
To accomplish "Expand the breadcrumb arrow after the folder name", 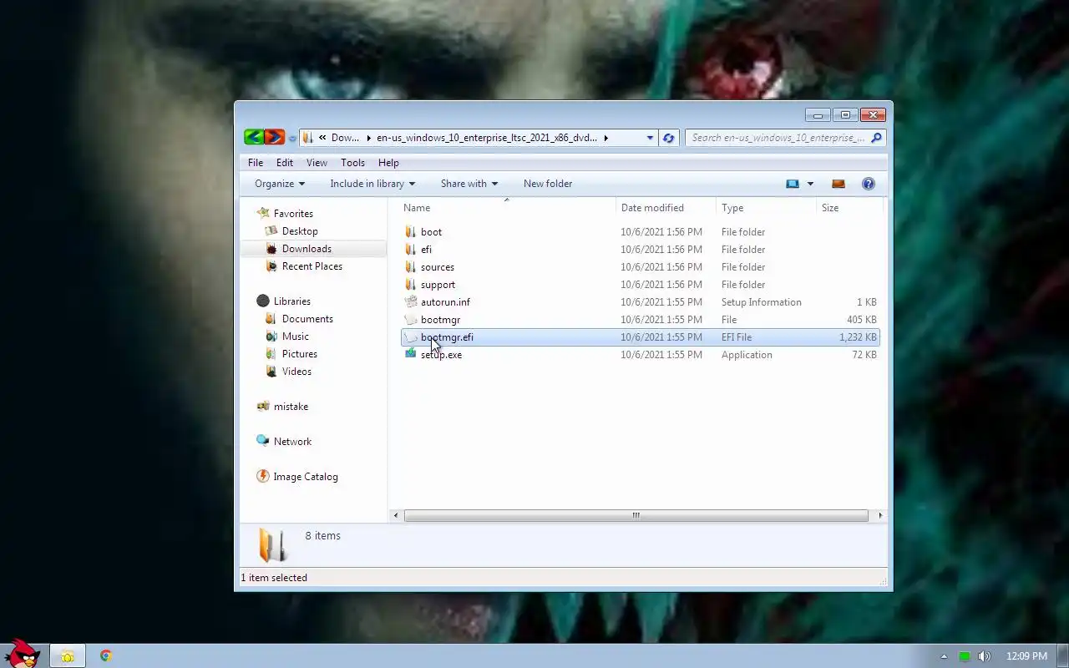I will [x=605, y=138].
